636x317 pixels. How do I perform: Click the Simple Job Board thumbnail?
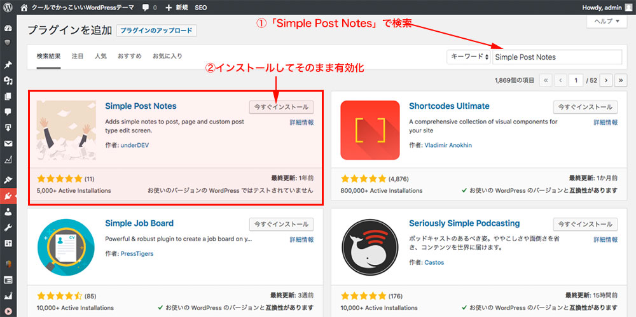pos(66,247)
